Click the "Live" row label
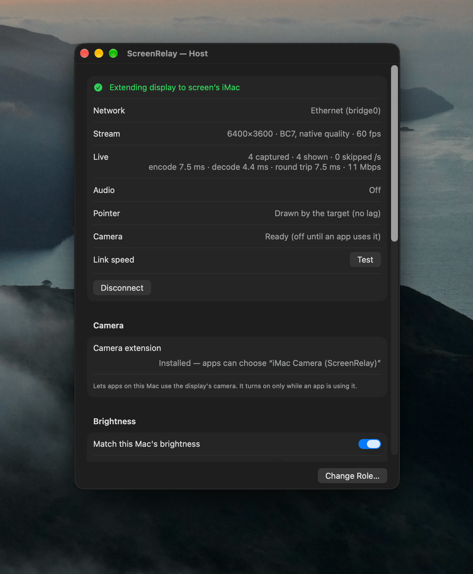473x574 pixels. (x=101, y=157)
